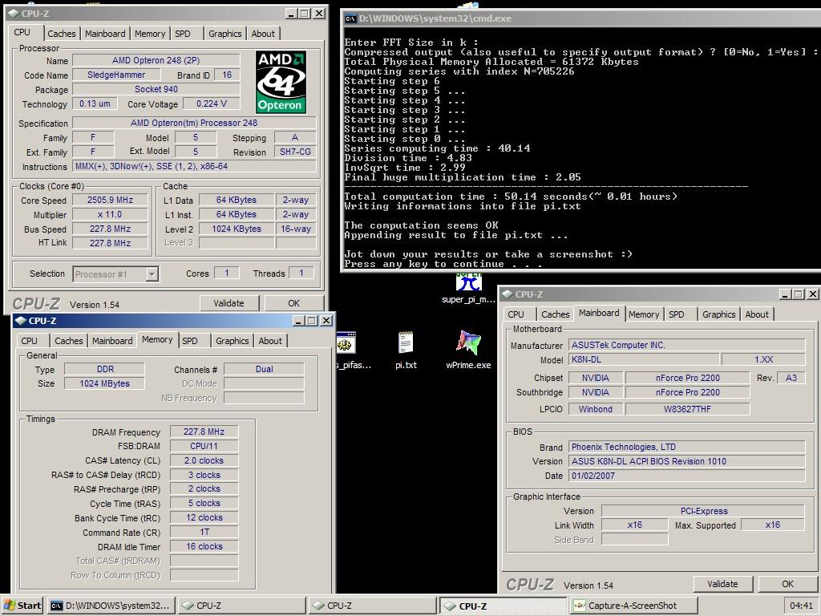Activate the cmd.exe taskbar button
821x616 pixels.
[x=111, y=606]
